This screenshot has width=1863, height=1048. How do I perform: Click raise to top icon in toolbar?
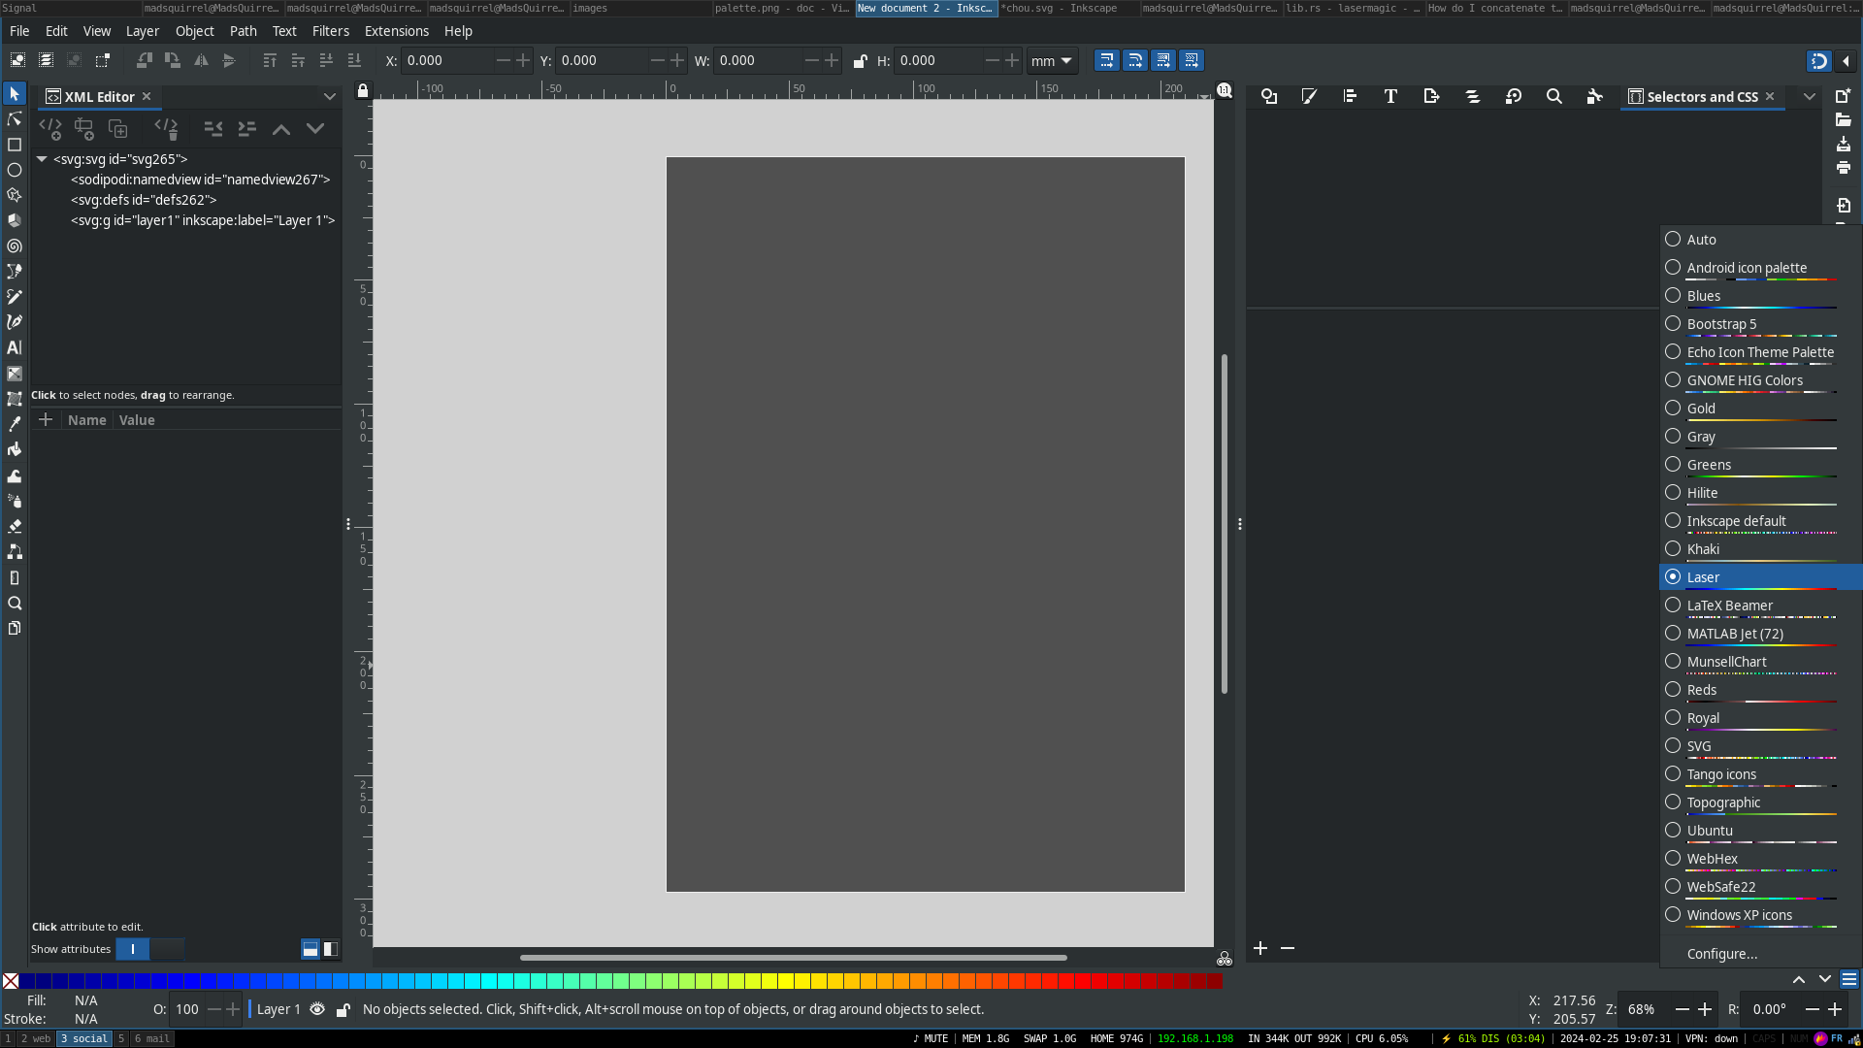click(x=270, y=60)
